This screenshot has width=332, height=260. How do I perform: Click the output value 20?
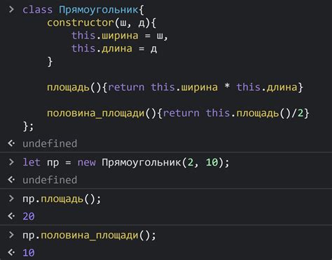[x=29, y=217]
